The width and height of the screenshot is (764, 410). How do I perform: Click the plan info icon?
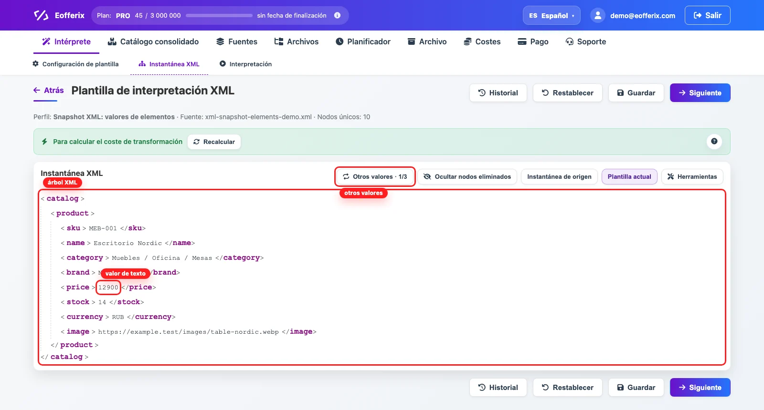click(x=337, y=15)
